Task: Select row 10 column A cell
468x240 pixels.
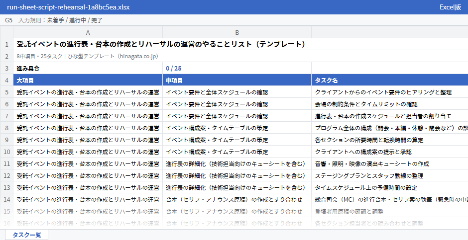Action: 88,152
